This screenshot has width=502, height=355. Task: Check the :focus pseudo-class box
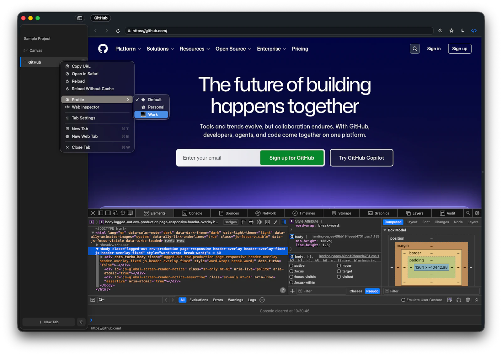[291, 271]
